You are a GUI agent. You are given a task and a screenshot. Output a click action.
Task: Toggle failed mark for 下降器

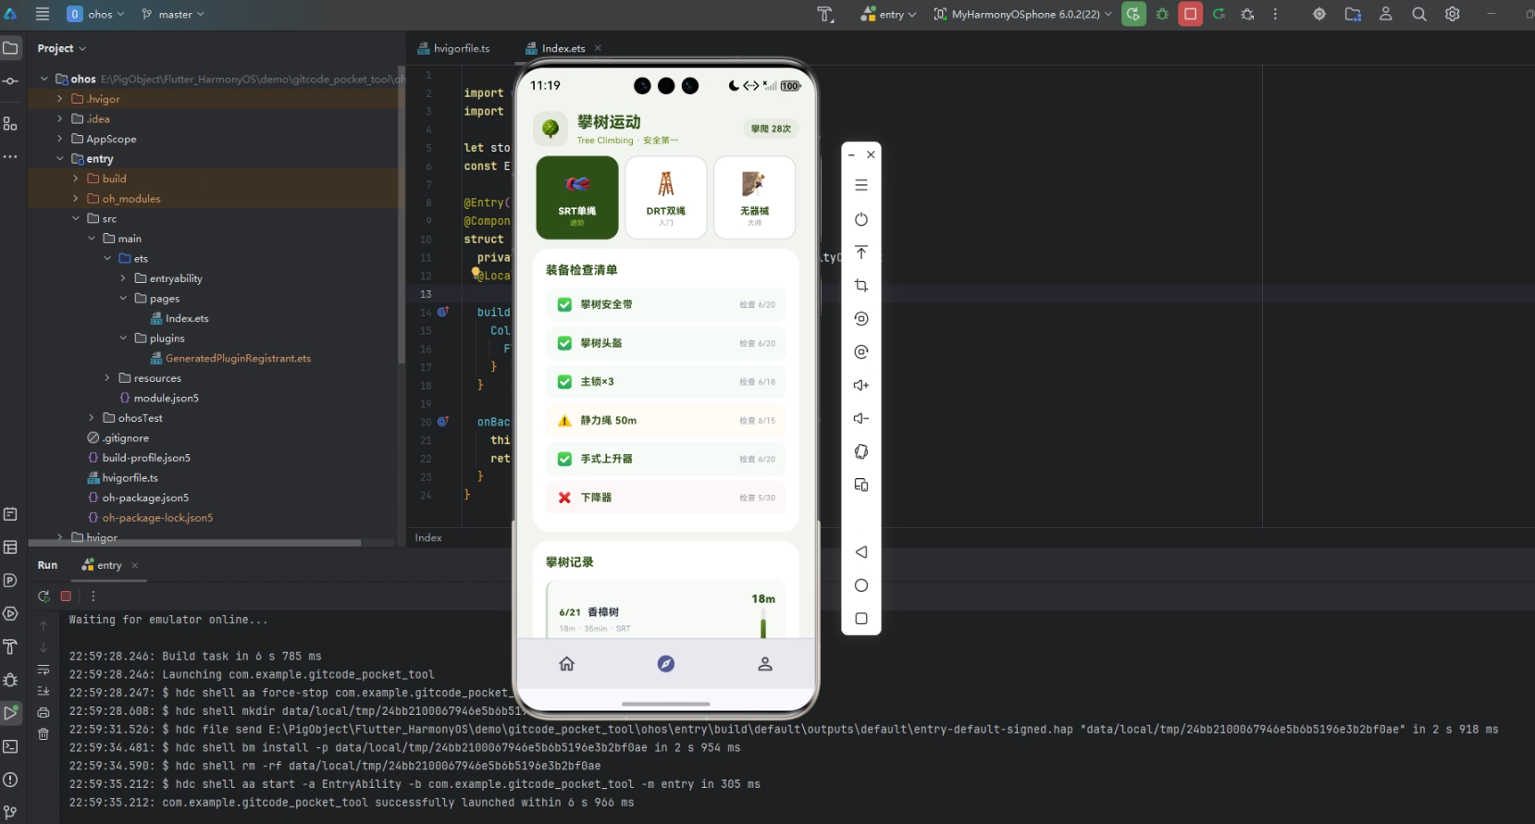564,498
